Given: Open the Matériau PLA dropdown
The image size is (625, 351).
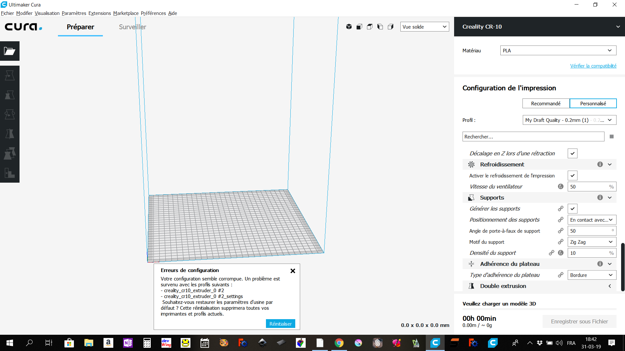Looking at the screenshot, I should (558, 50).
